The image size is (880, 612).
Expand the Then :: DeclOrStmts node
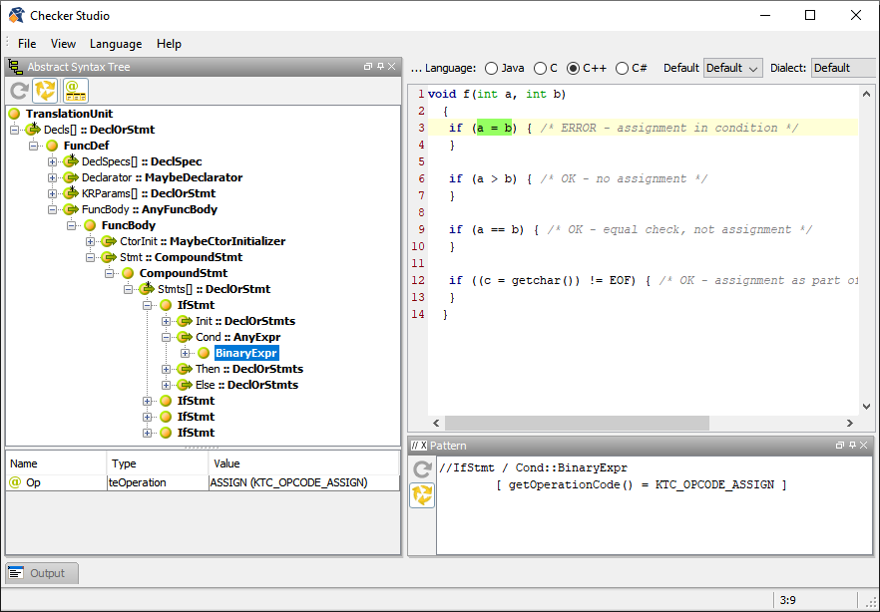tap(166, 370)
